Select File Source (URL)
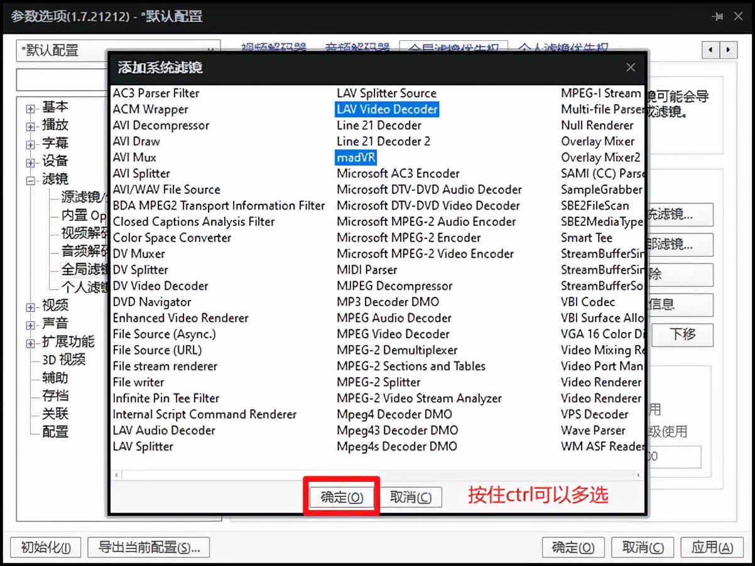 pyautogui.click(x=157, y=350)
